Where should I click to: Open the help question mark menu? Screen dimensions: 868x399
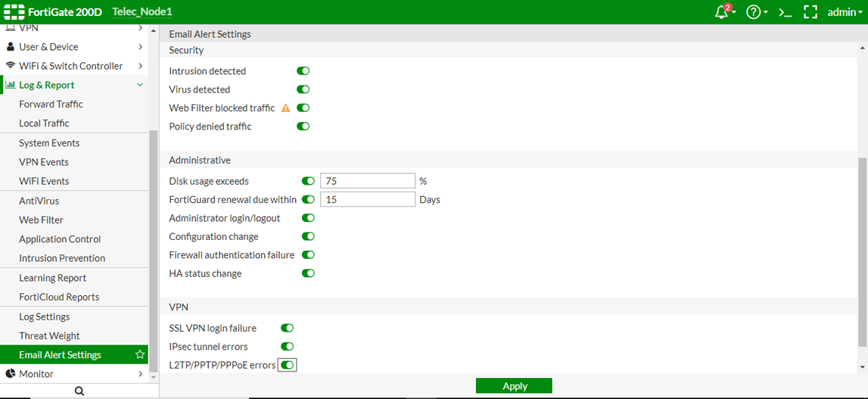tap(753, 12)
